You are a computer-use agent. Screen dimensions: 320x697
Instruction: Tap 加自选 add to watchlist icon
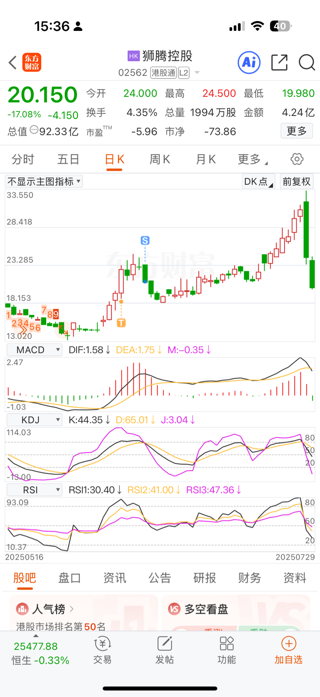[289, 644]
